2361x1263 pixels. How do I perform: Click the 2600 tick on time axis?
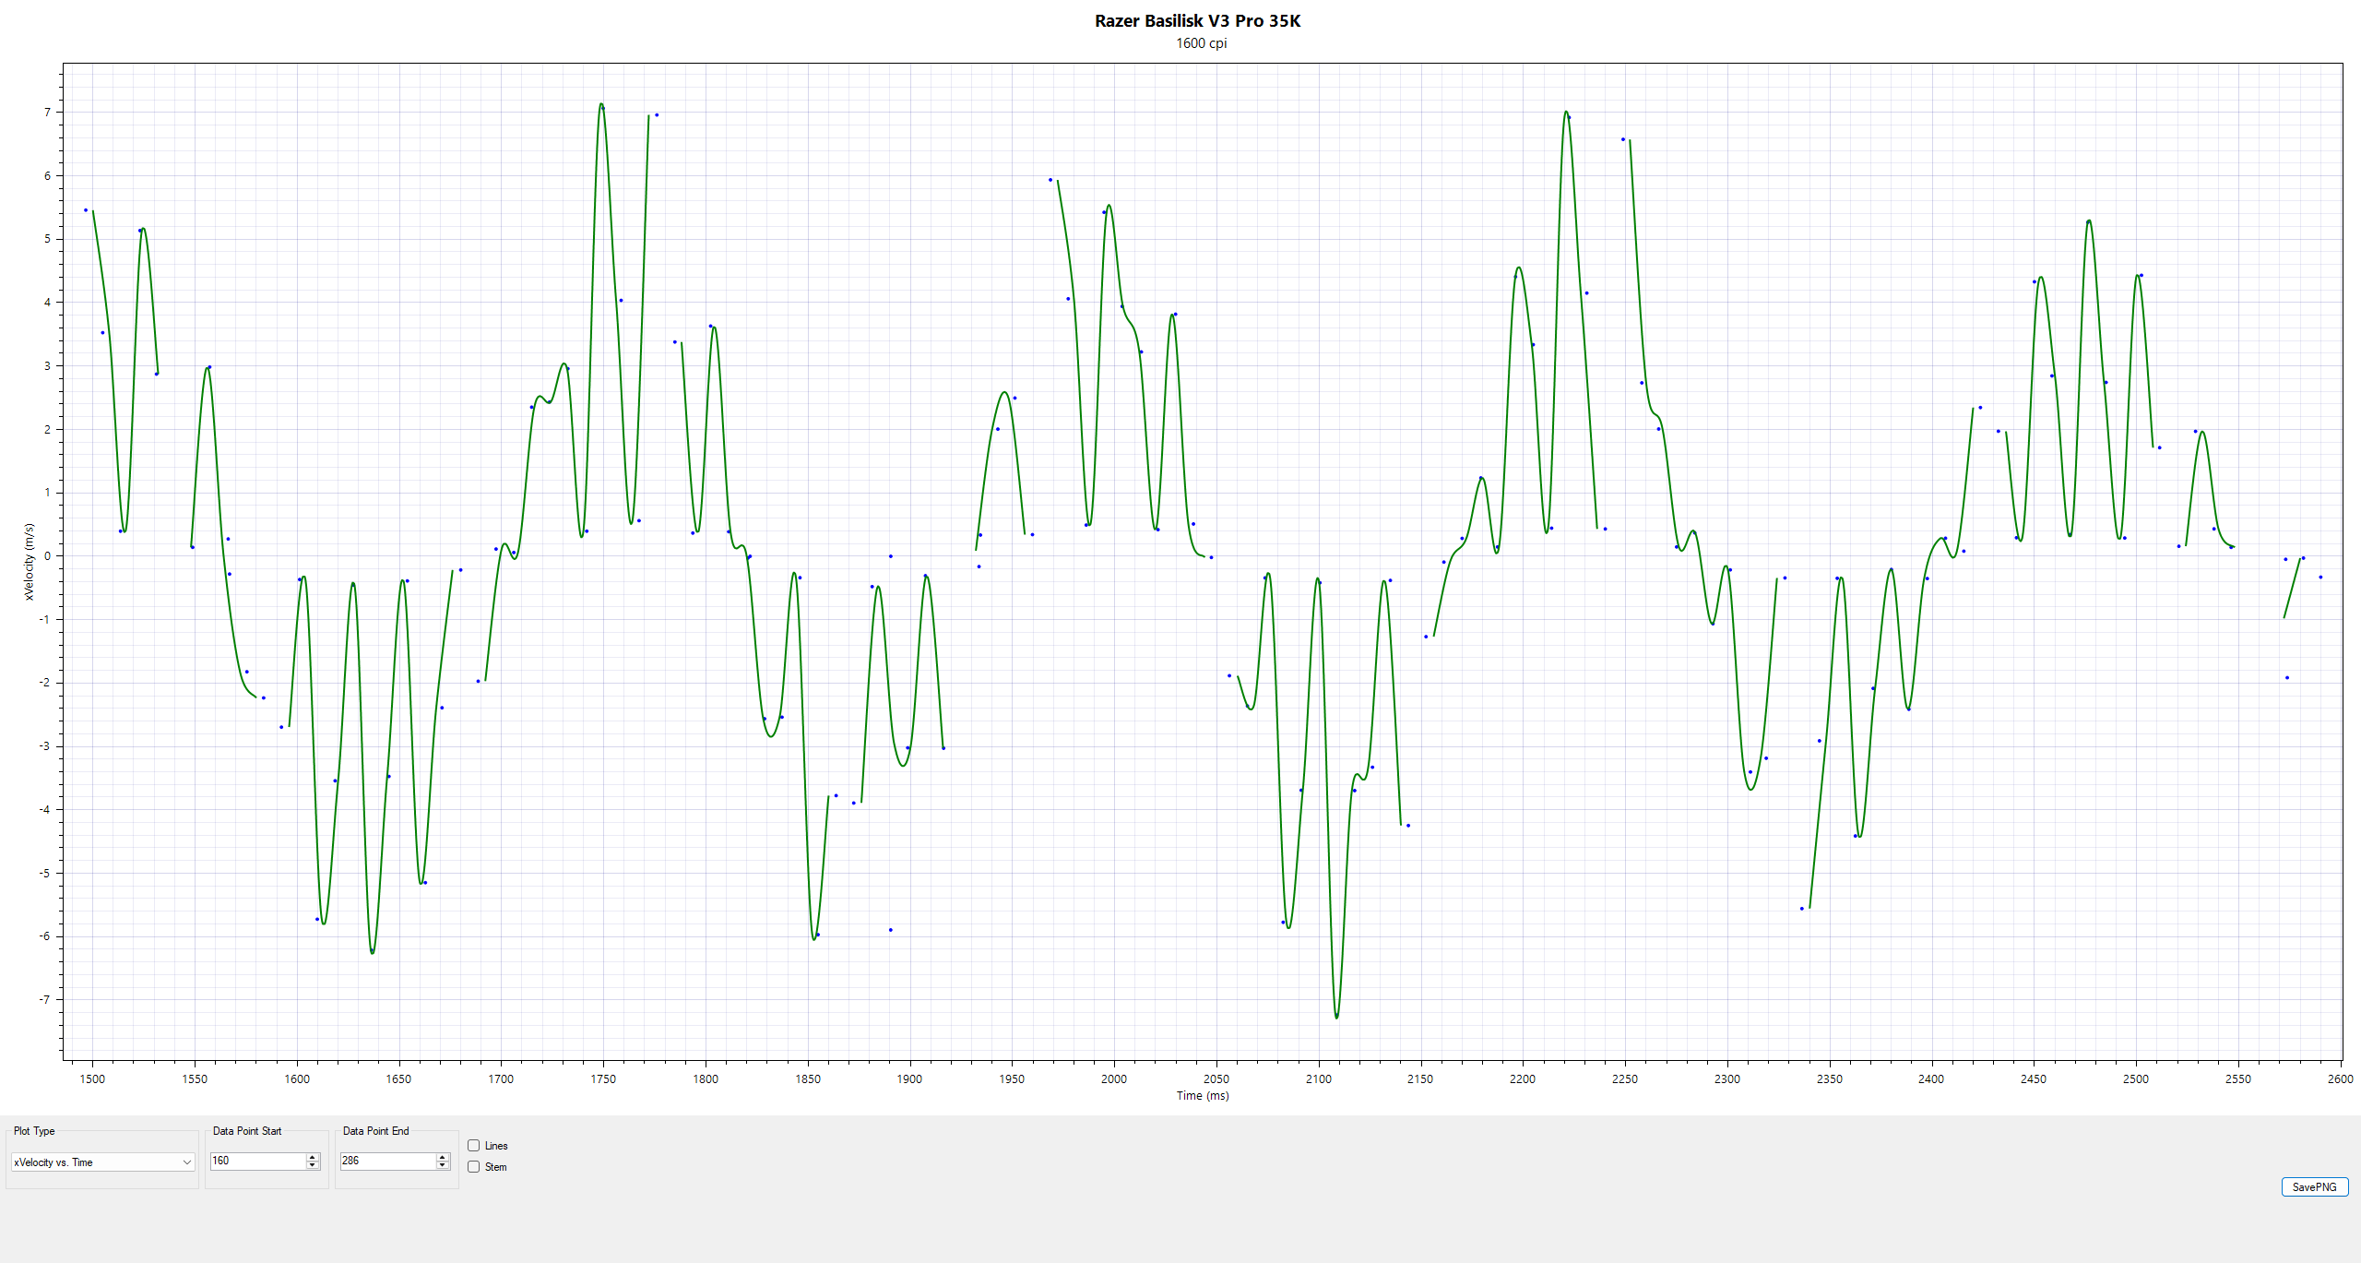pyautogui.click(x=2340, y=1078)
